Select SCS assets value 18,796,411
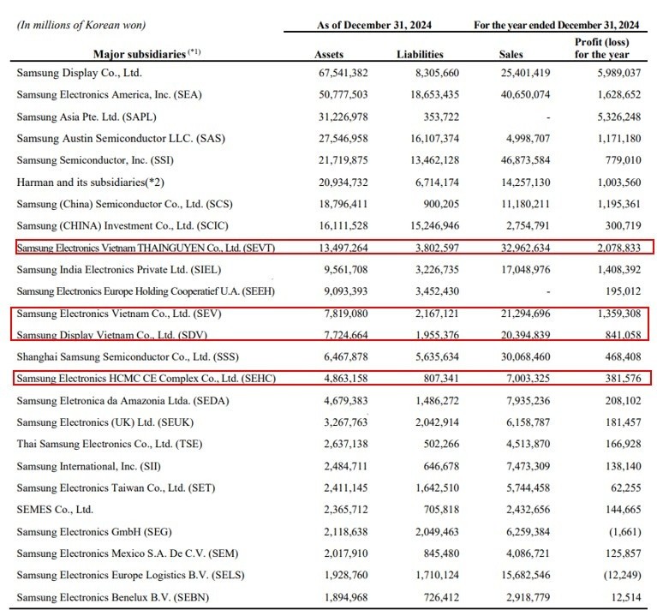The height and width of the screenshot is (616, 657). pyautogui.click(x=343, y=204)
